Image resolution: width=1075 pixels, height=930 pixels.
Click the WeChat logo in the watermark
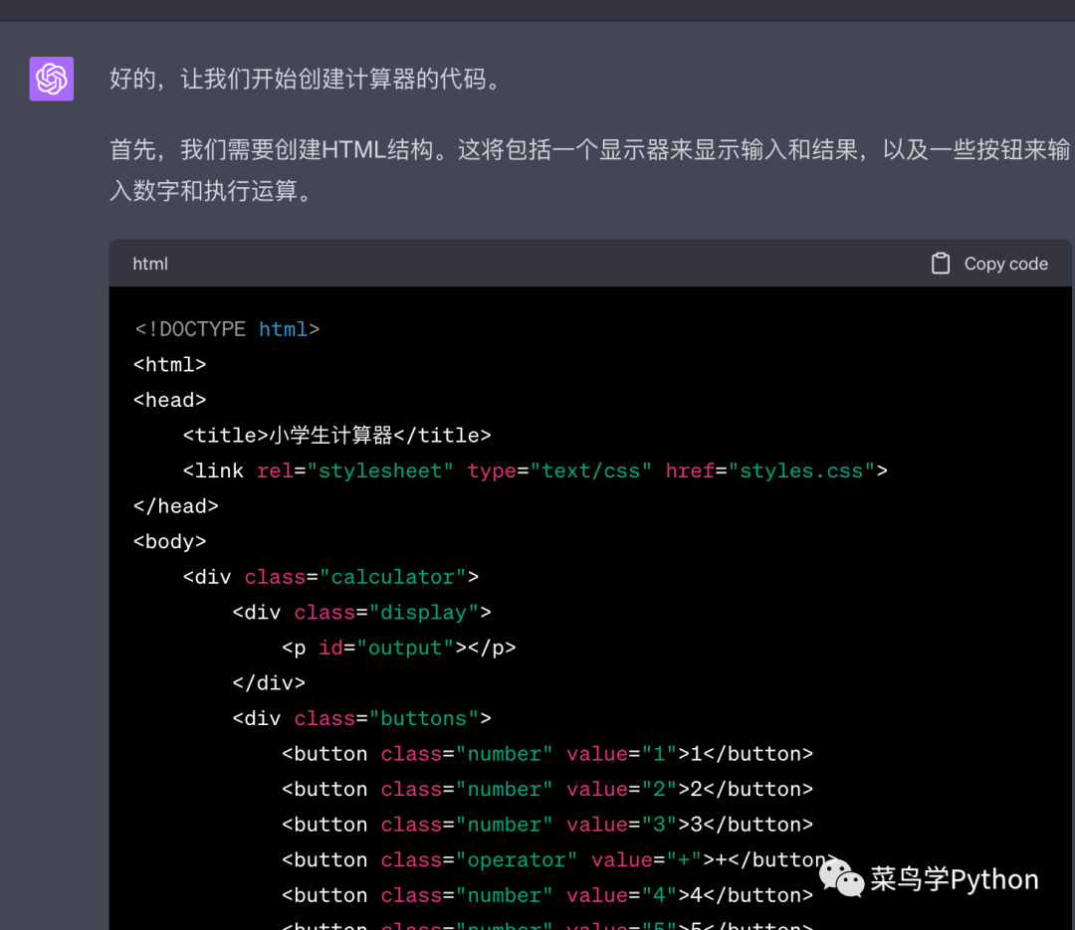[x=841, y=878]
